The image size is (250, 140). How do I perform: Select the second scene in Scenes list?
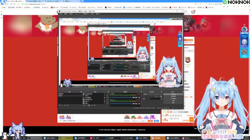click(70, 96)
